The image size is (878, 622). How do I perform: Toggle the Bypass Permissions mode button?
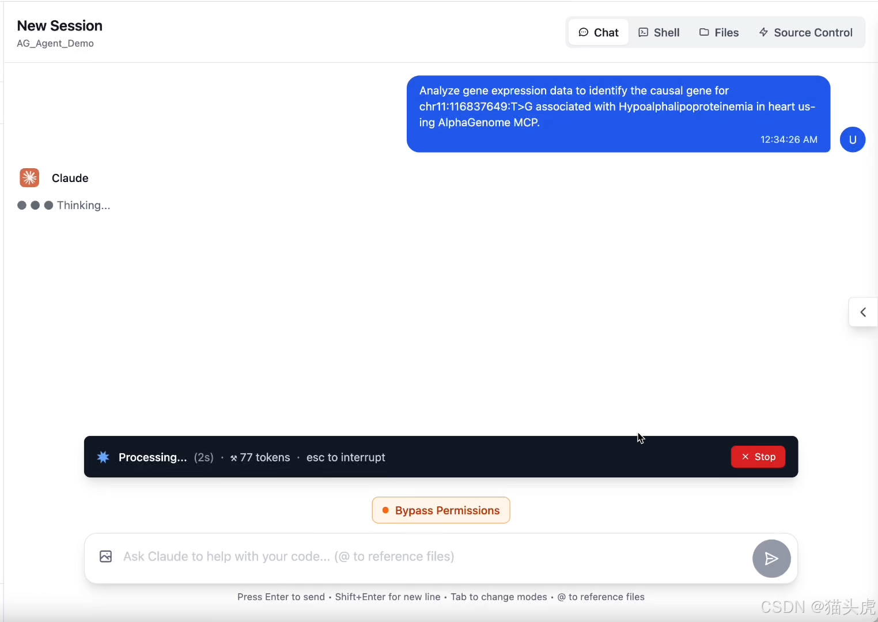(x=441, y=510)
